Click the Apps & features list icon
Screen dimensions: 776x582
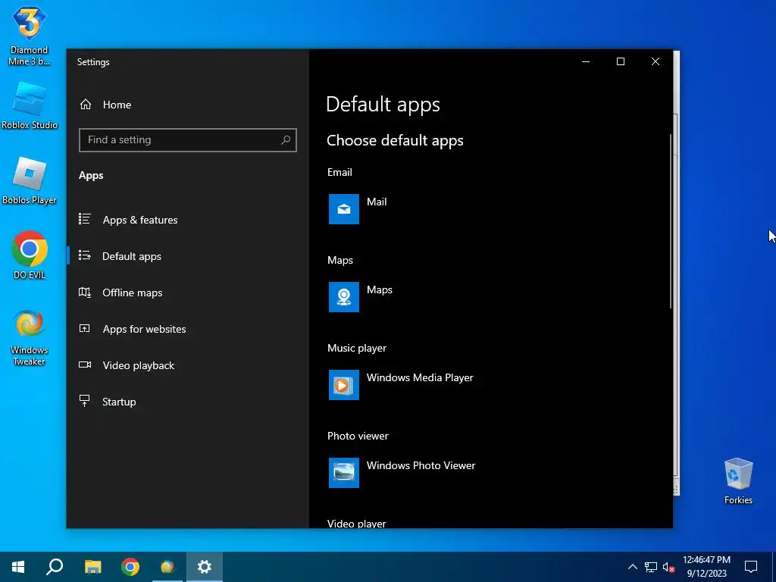click(85, 219)
